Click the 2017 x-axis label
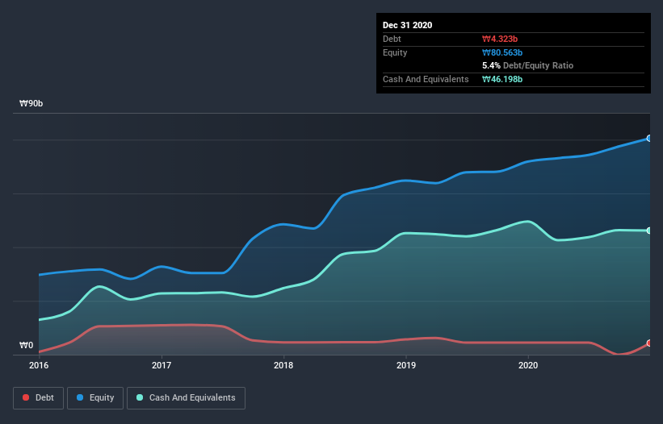Image resolution: width=663 pixels, height=424 pixels. tap(162, 365)
